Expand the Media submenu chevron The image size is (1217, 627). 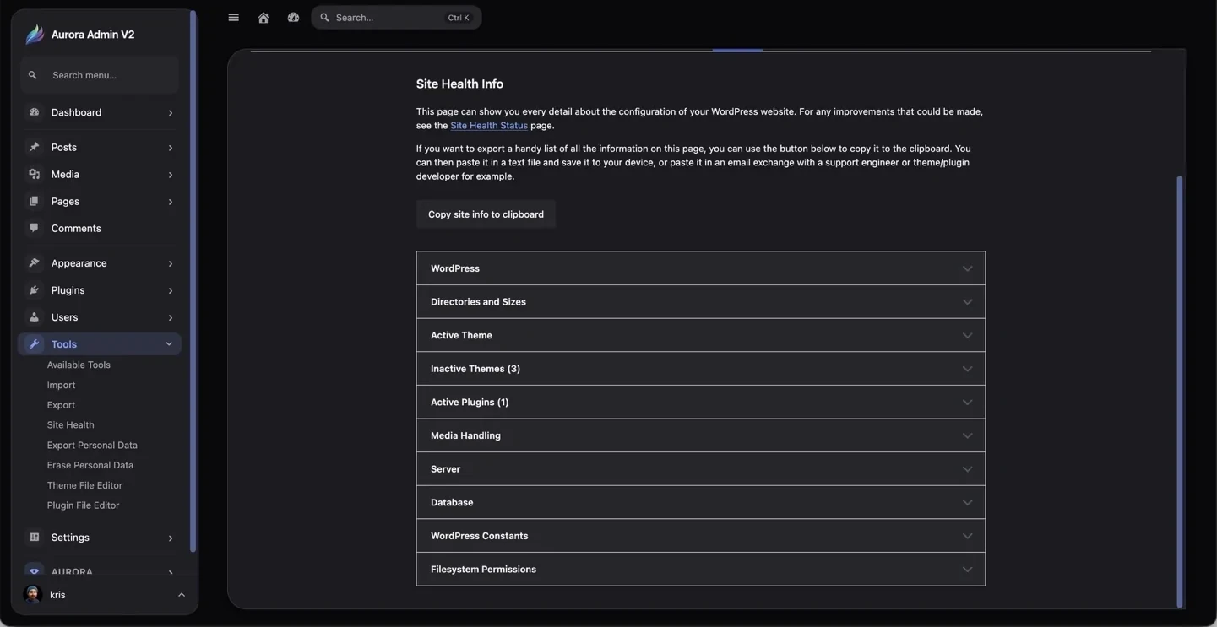tap(170, 175)
